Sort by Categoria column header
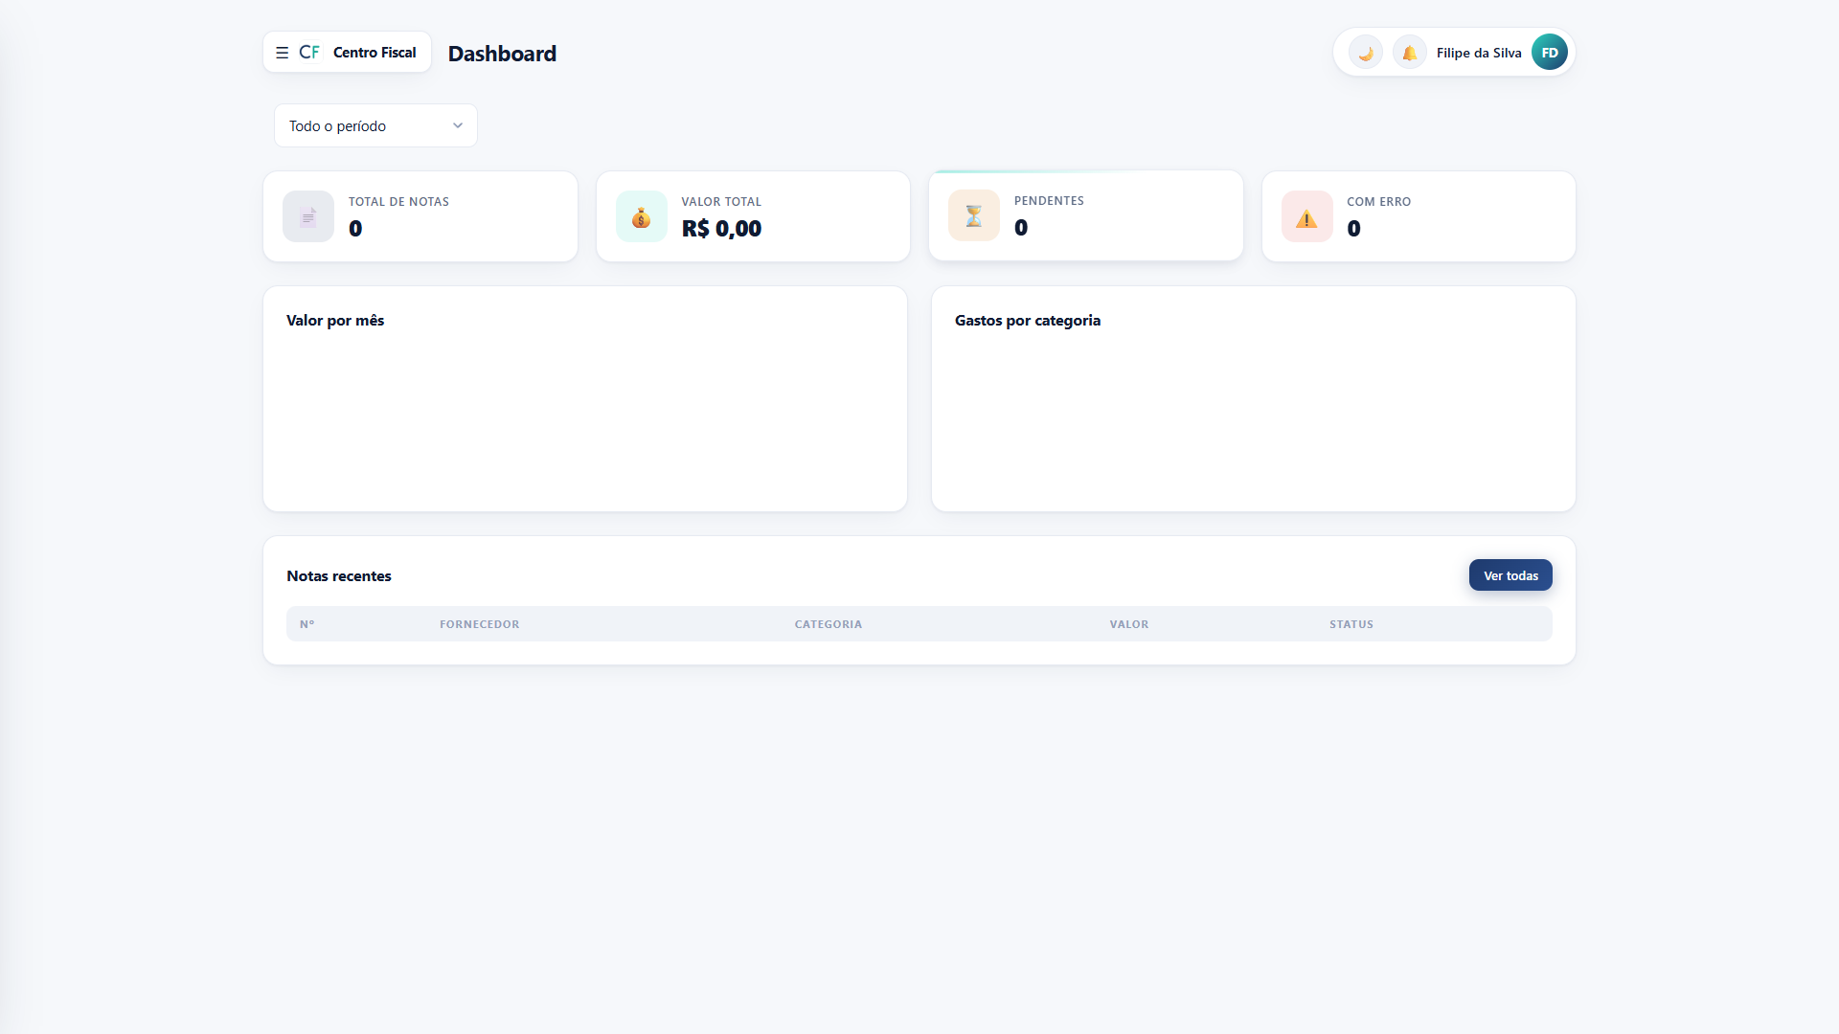This screenshot has height=1034, width=1839. [x=828, y=624]
